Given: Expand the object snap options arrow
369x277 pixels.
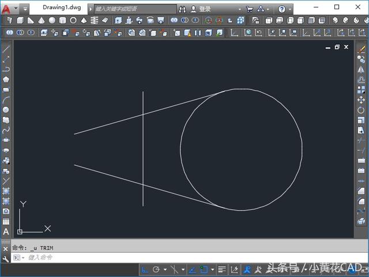Looking at the screenshot, I should point(212,269).
